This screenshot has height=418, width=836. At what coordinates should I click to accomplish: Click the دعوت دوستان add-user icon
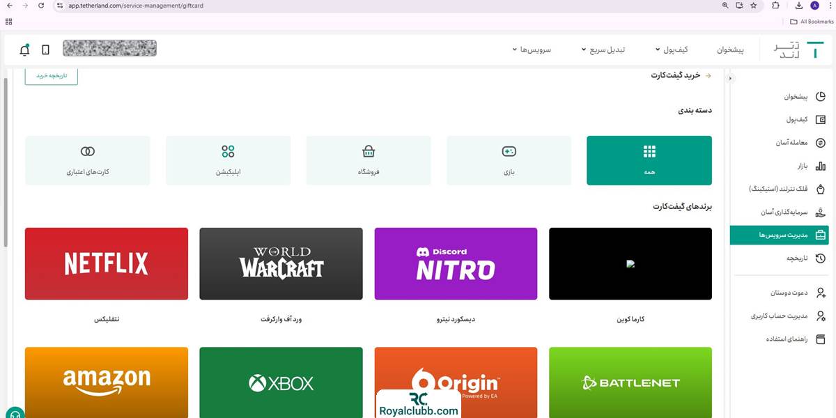[x=820, y=293]
